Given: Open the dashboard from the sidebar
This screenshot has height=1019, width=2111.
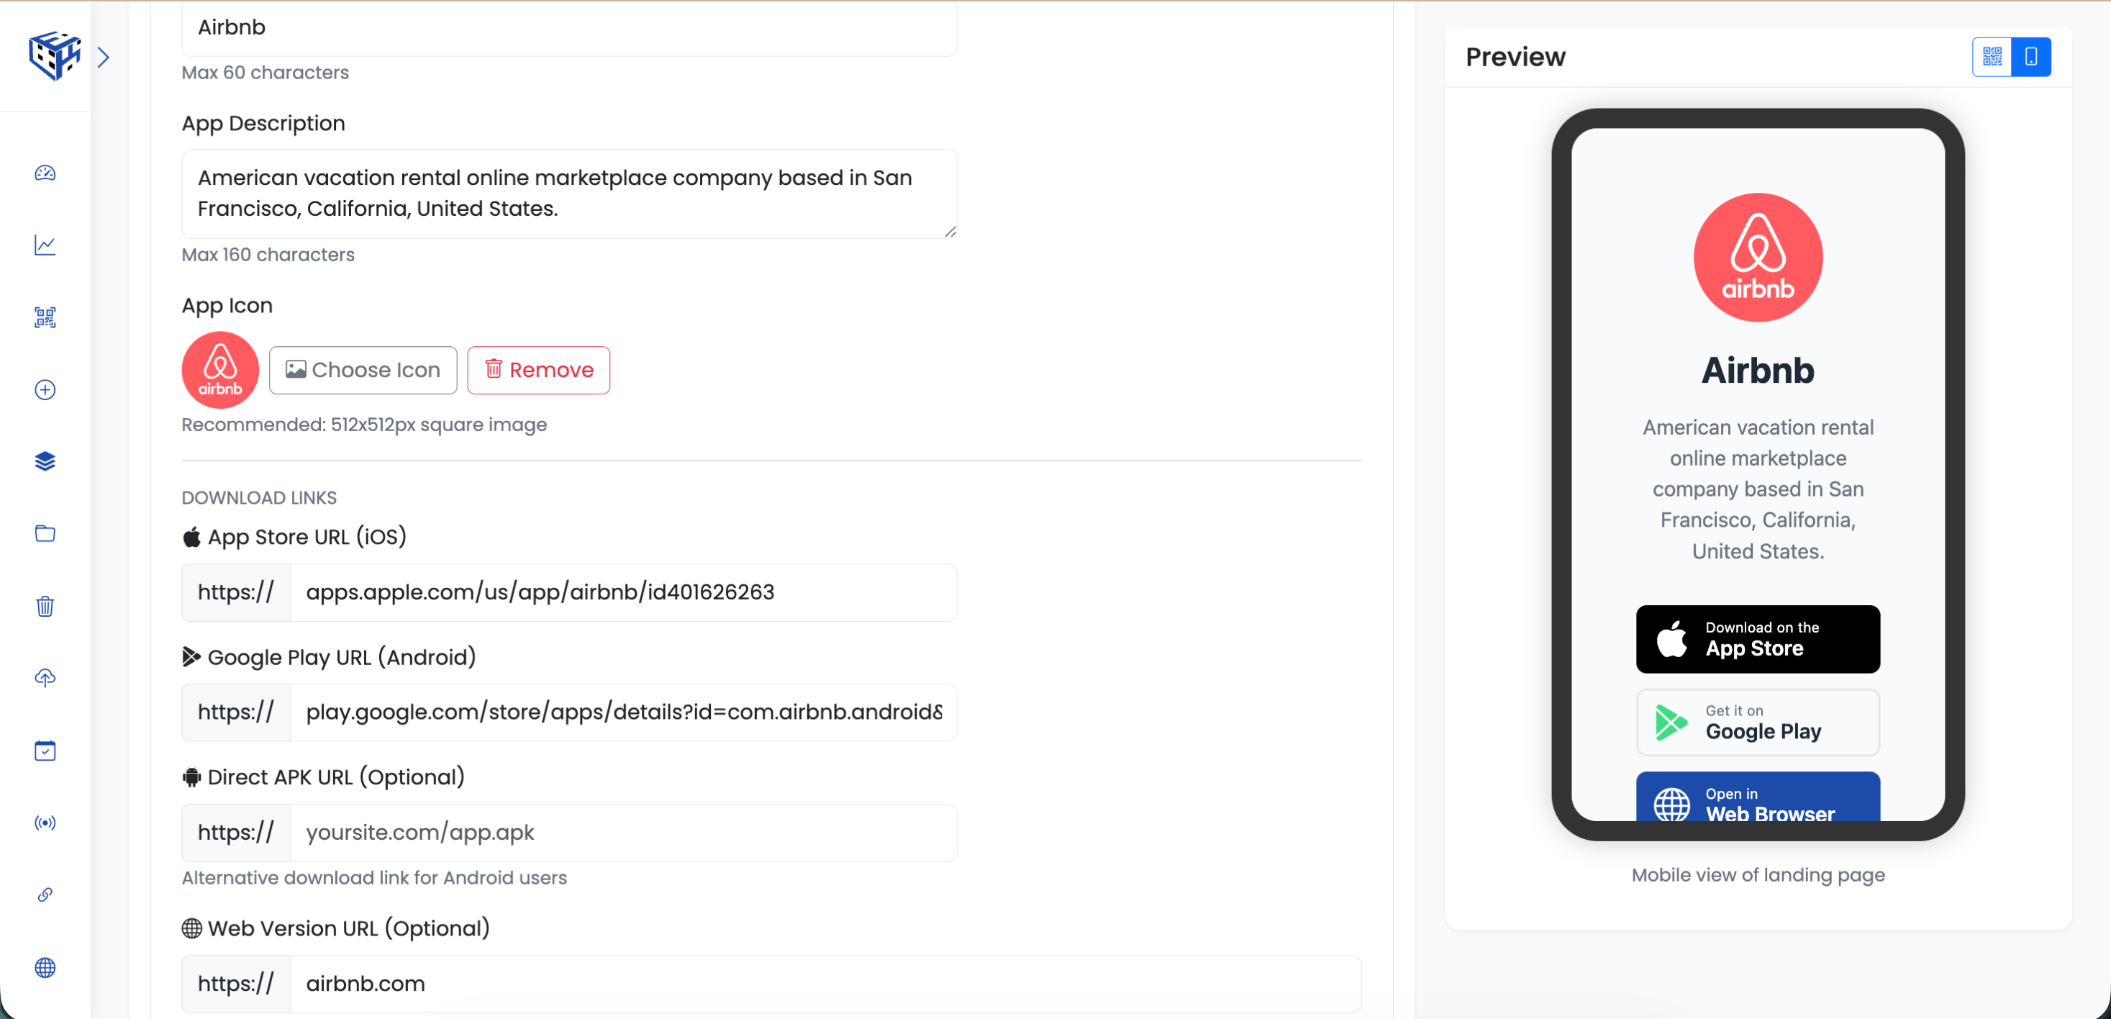Looking at the screenshot, I should [x=45, y=173].
